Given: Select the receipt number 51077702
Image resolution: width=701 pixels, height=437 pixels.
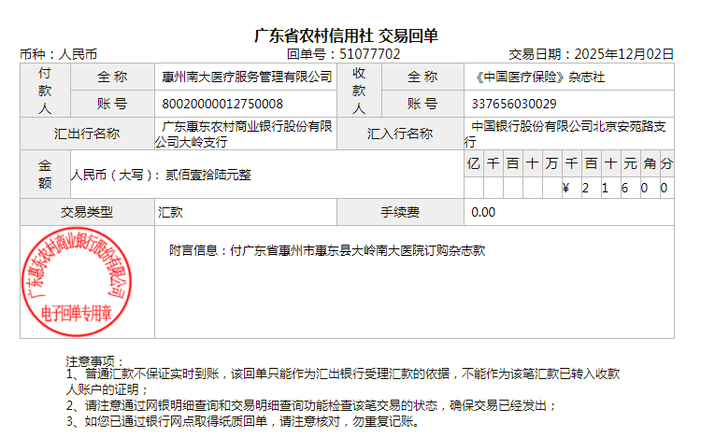Looking at the screenshot, I should [369, 54].
